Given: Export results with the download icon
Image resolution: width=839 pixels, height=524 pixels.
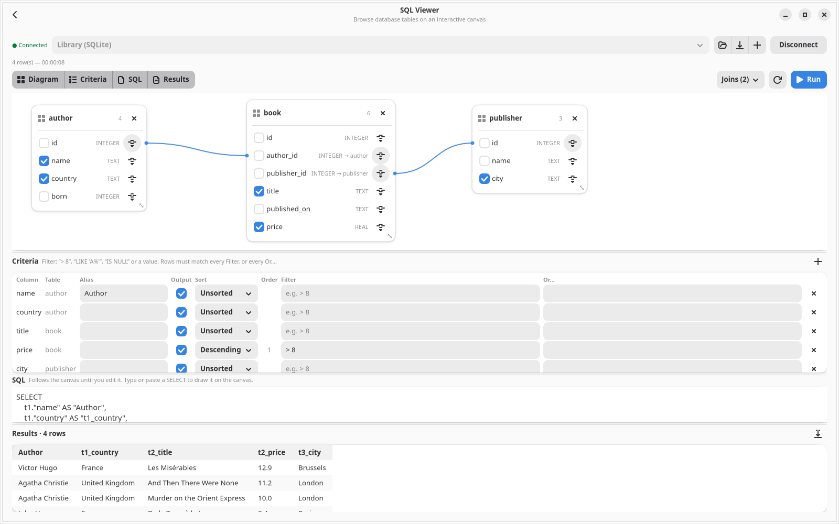Looking at the screenshot, I should [818, 434].
